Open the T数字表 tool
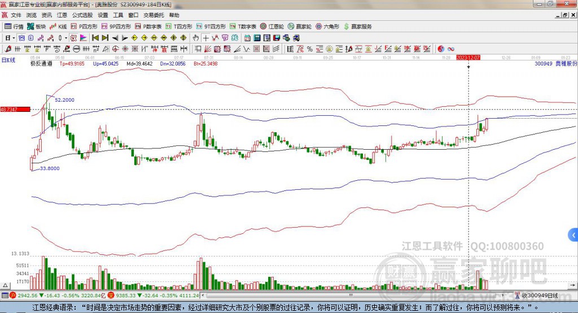This screenshot has height=313, width=578. (243, 27)
